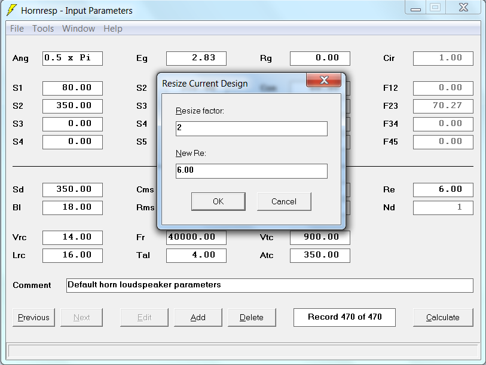
Task: Go to the Previous record
Action: click(34, 317)
